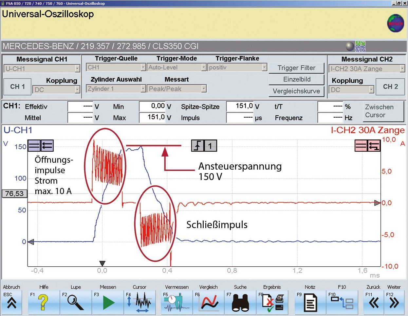Go back with Zurück F11 button
408x316 pixels.
pyautogui.click(x=373, y=302)
